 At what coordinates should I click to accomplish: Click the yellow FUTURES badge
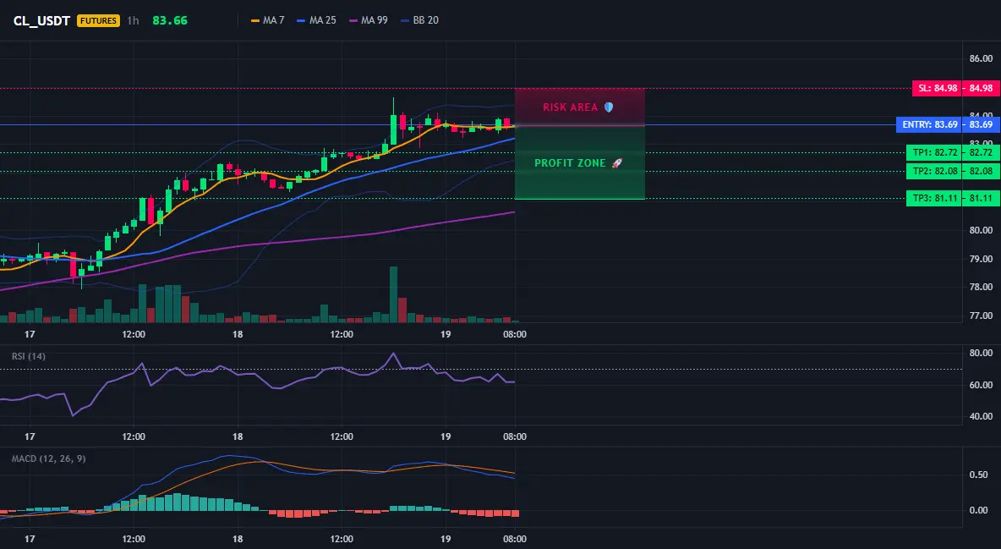[x=98, y=20]
